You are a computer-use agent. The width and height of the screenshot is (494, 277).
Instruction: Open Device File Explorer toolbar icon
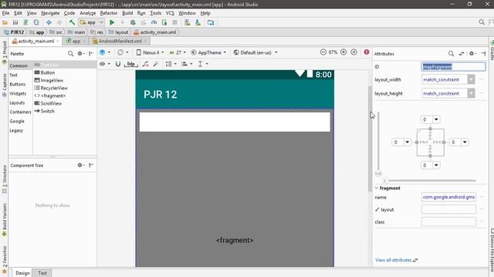(x=211, y=22)
